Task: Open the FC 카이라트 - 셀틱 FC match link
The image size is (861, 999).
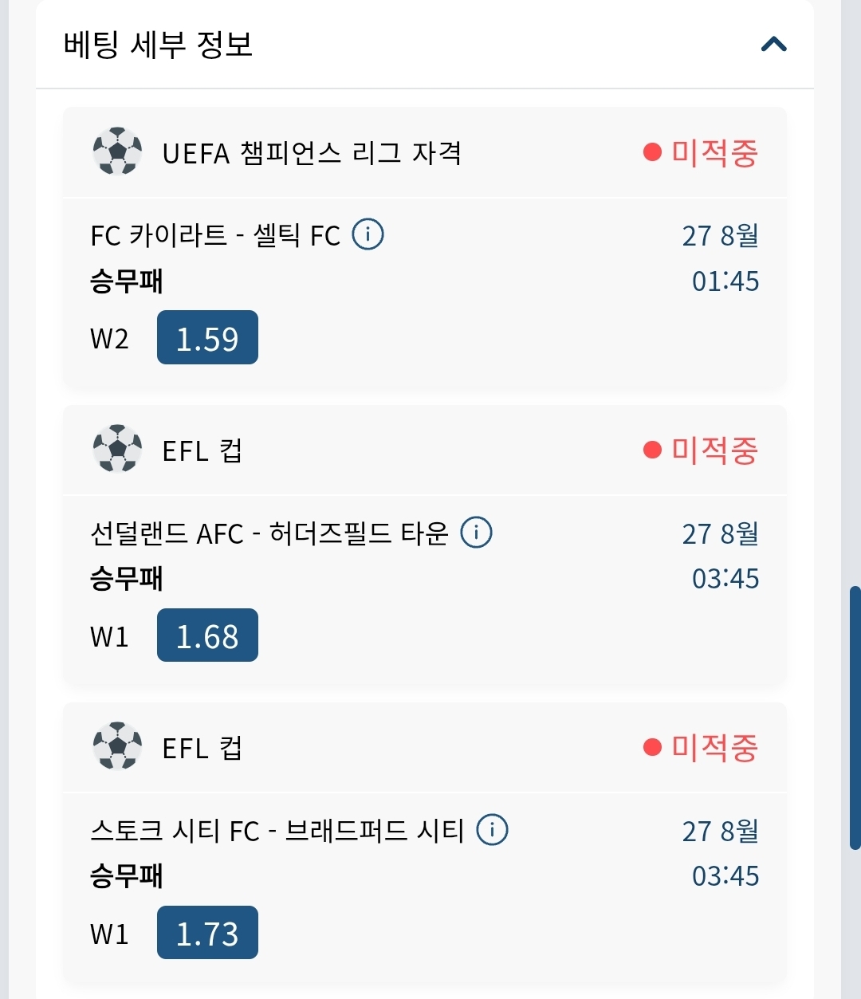Action: (215, 236)
